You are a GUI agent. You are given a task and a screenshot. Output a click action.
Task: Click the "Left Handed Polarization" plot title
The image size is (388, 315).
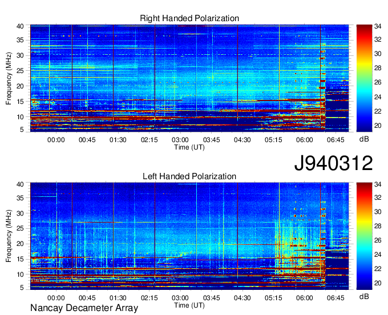coord(189,176)
